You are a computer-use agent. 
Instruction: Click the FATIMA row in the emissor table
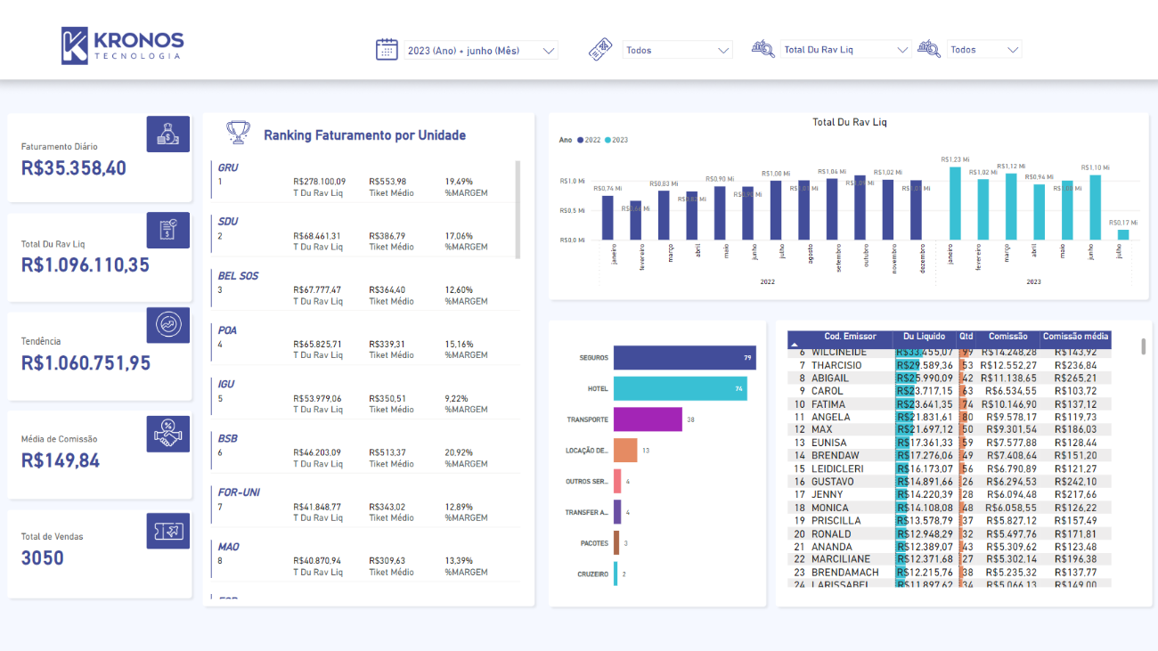[949, 403]
